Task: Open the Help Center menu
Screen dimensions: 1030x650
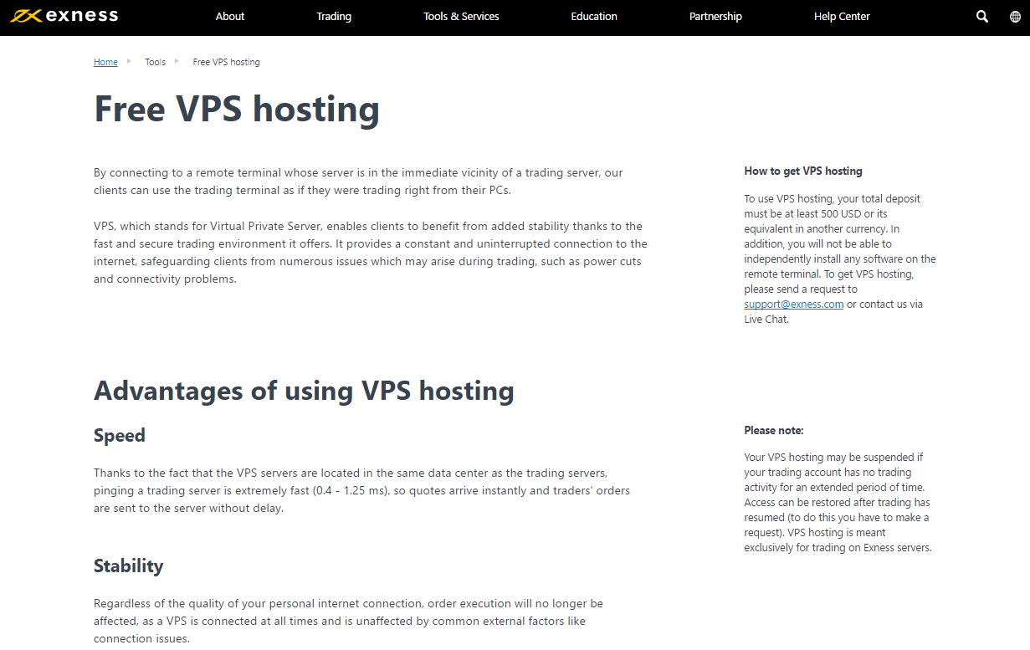Action: [x=842, y=16]
